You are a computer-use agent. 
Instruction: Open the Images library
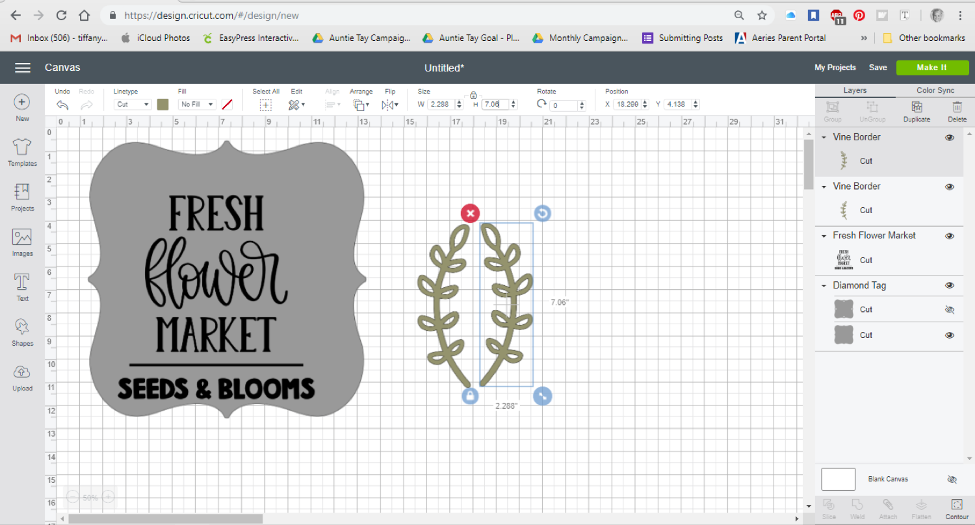(22, 242)
